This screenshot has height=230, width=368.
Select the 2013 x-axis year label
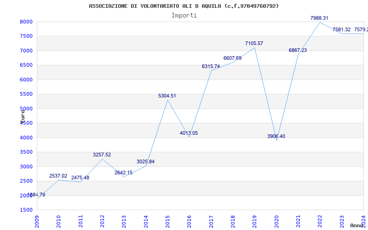(124, 222)
